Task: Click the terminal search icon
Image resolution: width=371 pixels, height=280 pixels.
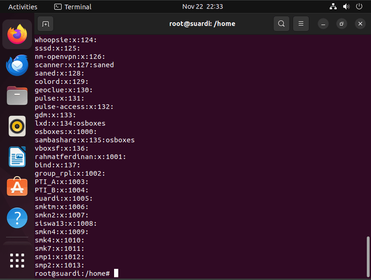Action: [281, 24]
